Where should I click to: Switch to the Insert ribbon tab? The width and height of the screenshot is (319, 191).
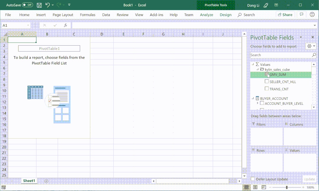pyautogui.click(x=41, y=15)
